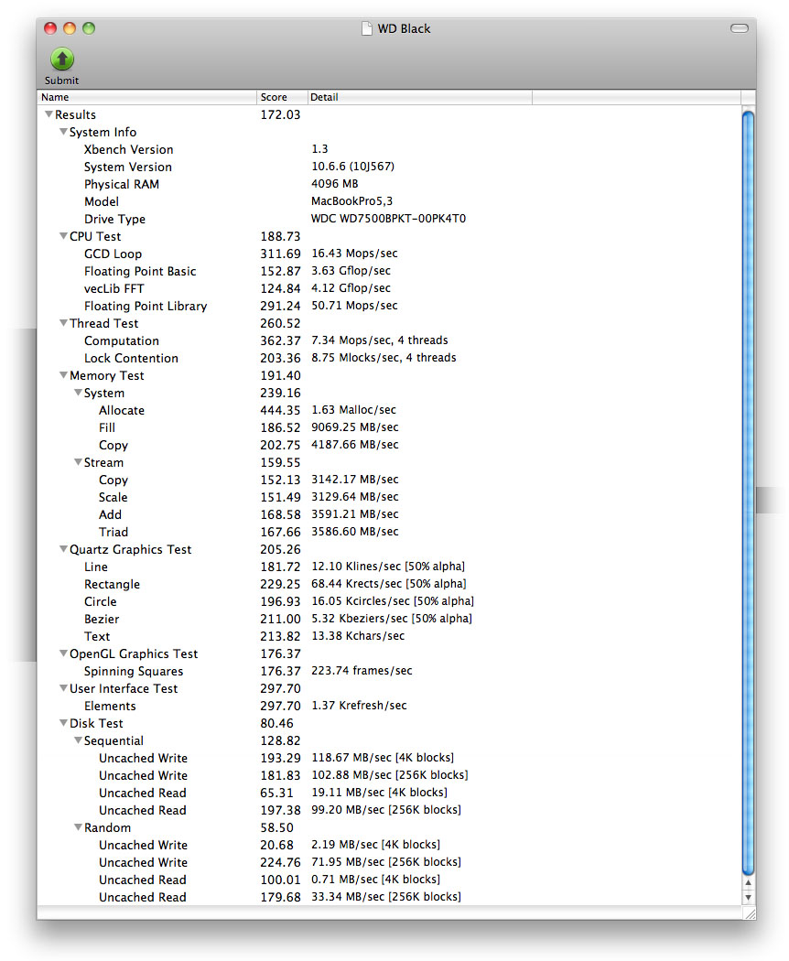Viewport: 789px width, 961px height.
Task: Collapse the System Info section
Action: [x=63, y=132]
